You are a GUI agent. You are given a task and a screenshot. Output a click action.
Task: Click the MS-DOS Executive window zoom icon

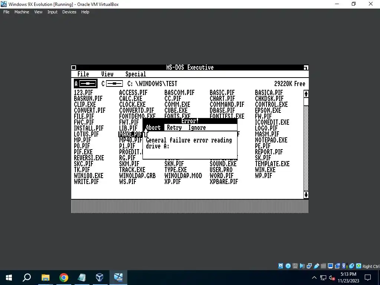tap(306, 68)
